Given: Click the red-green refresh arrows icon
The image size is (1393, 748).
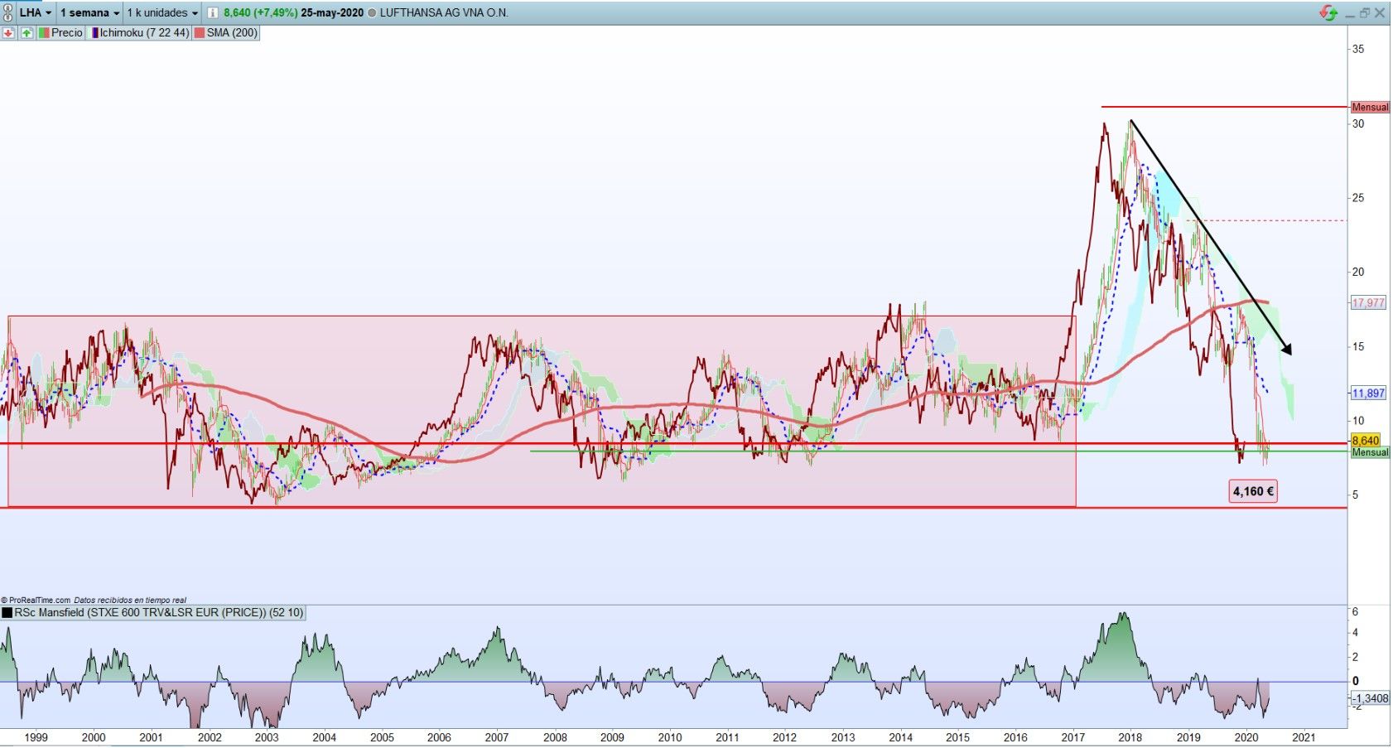Looking at the screenshot, I should pyautogui.click(x=1328, y=13).
